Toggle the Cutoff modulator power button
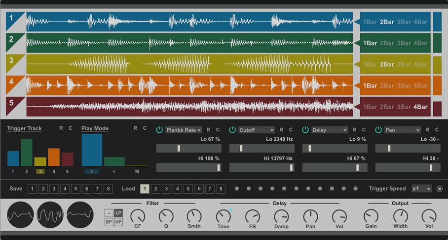The image size is (448, 240). point(232,130)
